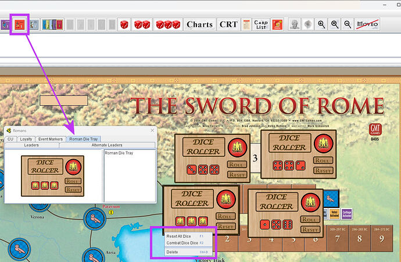This screenshot has width=401, height=262.
Task: Select the Atria space marker
Action: tap(93, 256)
